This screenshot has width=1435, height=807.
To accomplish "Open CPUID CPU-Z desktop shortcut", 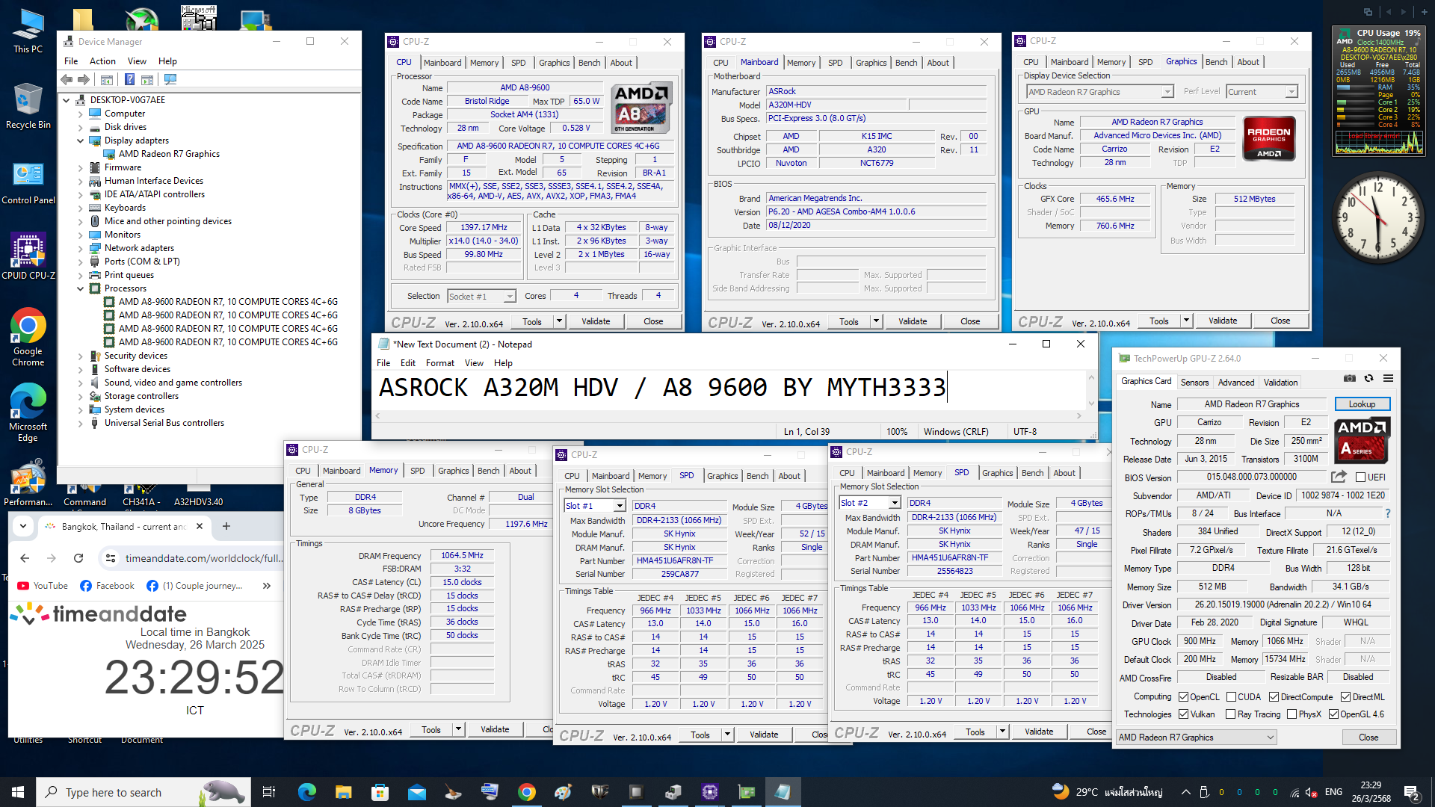I will pos(28,256).
